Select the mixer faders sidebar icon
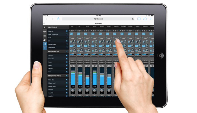Viewport: 197px width, 113px height. pyautogui.click(x=45, y=44)
